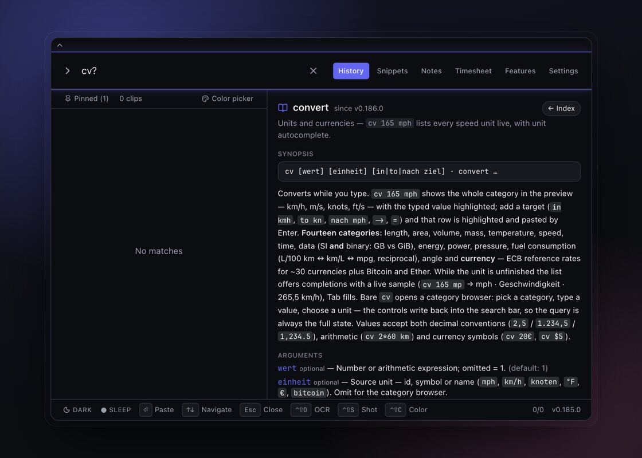Click the knoten code chip

tap(544, 382)
